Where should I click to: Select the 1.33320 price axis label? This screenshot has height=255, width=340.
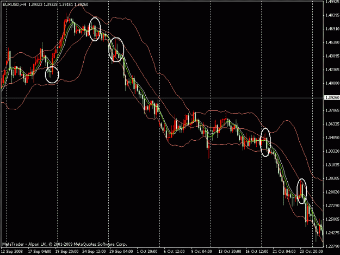tap(332, 151)
